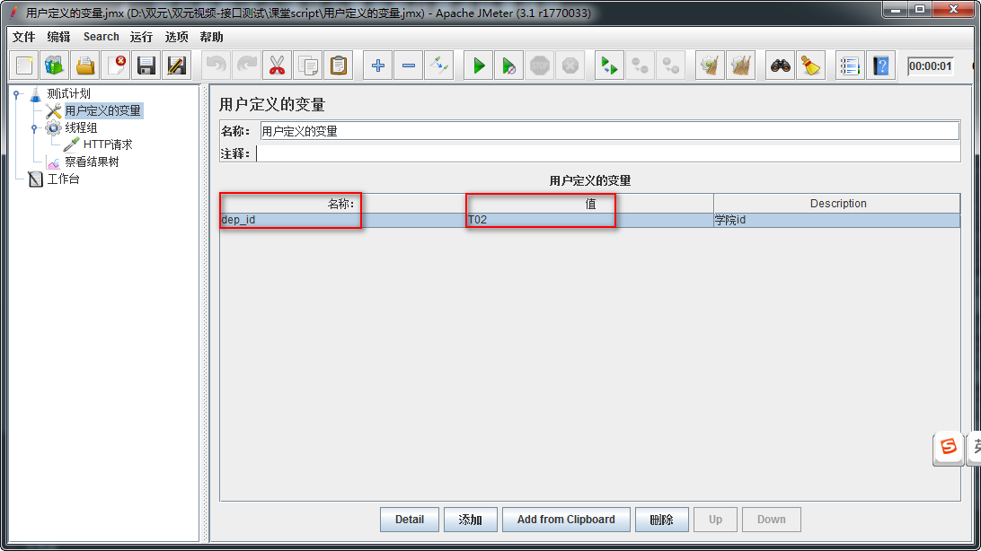Click the 名称 input field

click(609, 131)
